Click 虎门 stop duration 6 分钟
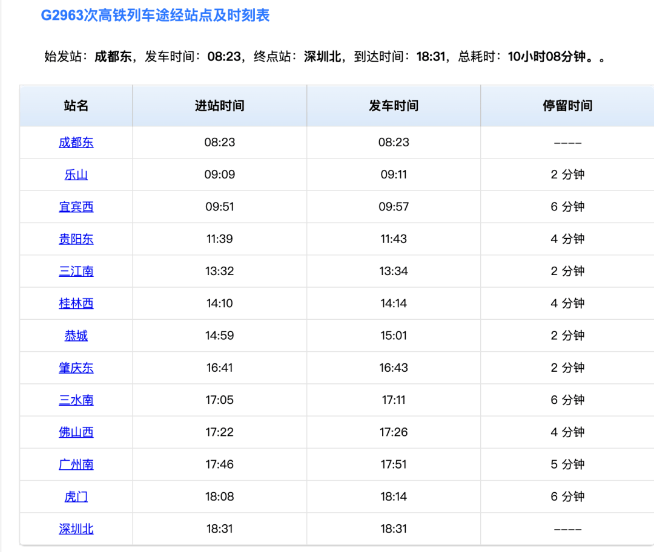Screen dimensions: 654x552 tap(567, 496)
